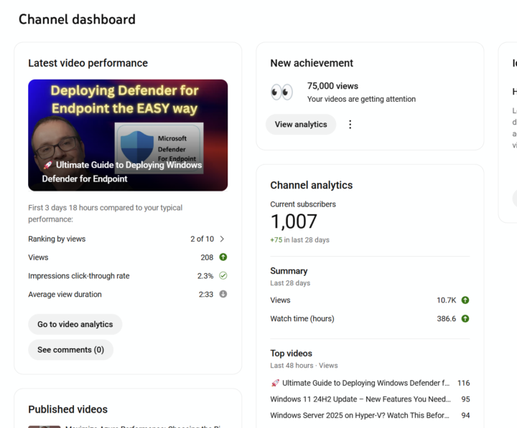This screenshot has height=428, width=517.
Task: Click the '386.6' watch time value
Action: pos(447,319)
